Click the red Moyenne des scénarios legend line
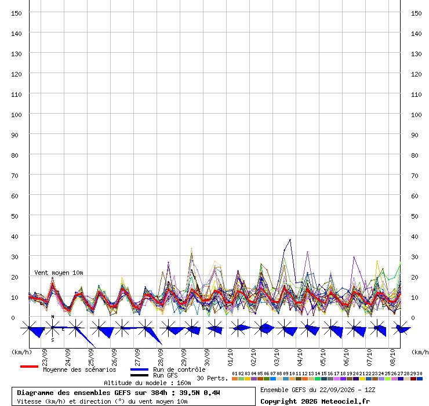This screenshot has width=429, height=406. click(x=29, y=367)
